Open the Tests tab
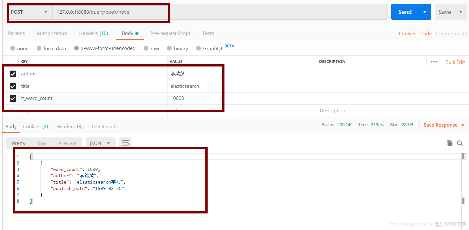 [x=208, y=33]
